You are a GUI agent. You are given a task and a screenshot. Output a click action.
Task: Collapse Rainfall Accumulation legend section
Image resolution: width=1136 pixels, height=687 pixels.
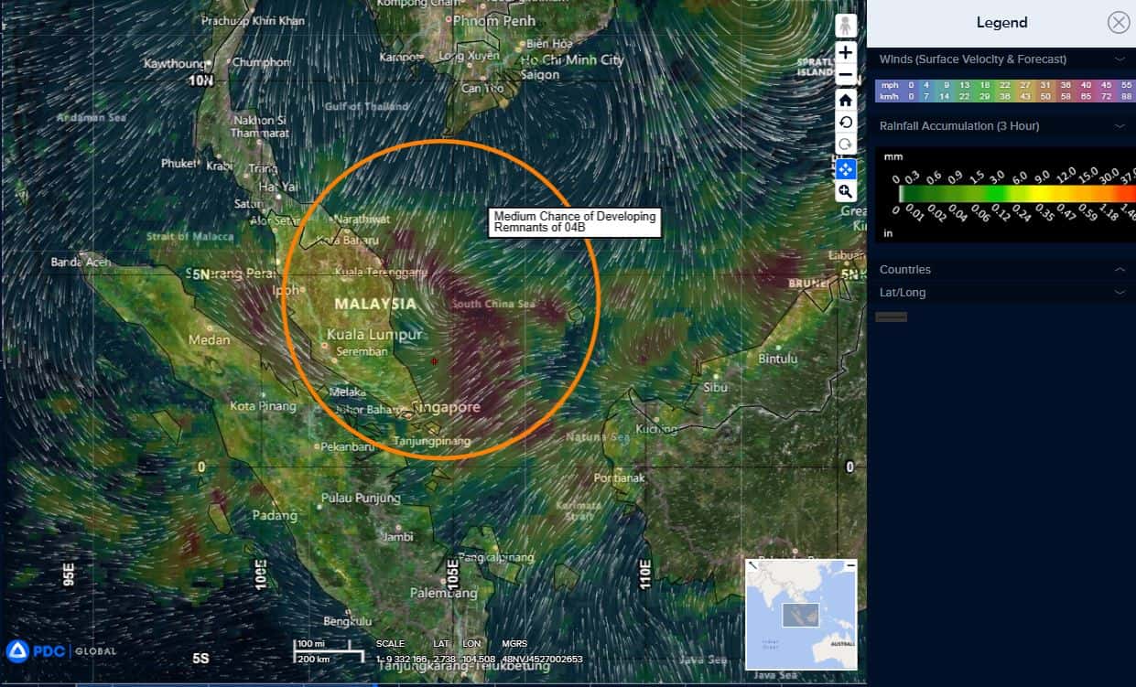1119,126
